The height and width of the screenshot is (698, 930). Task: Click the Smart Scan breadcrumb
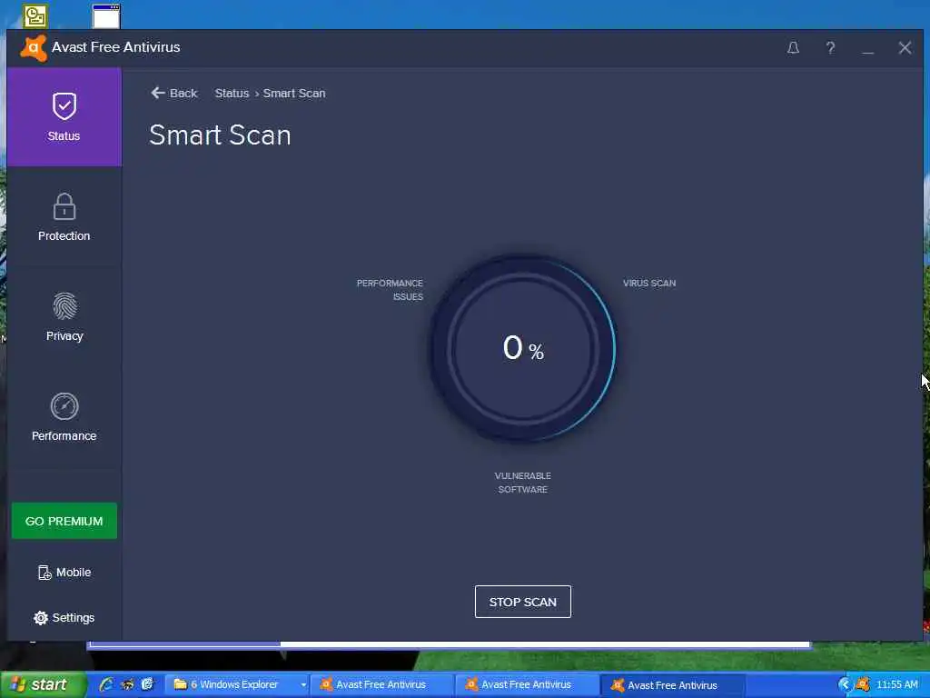294,94
